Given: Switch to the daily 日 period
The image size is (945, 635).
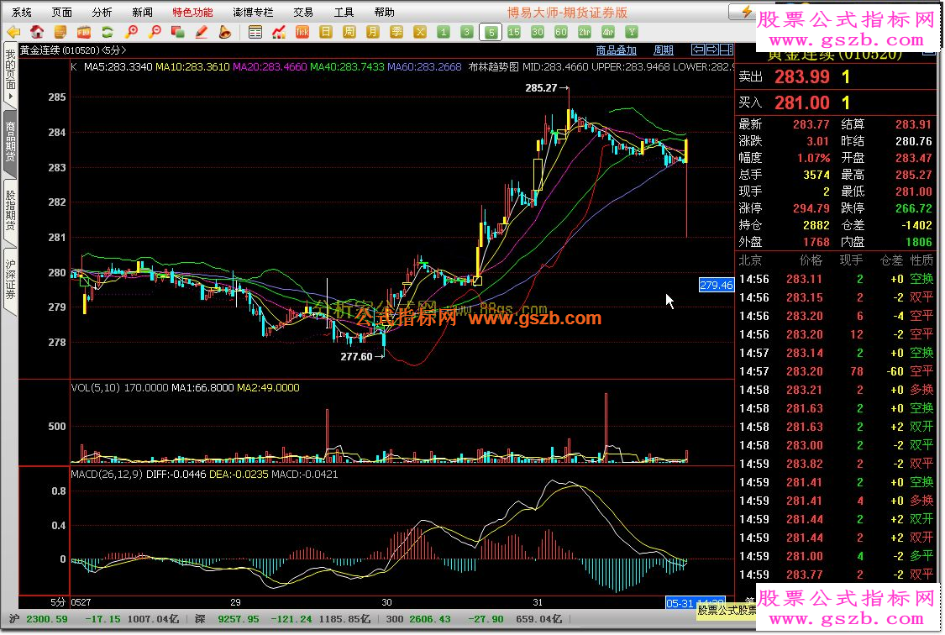Looking at the screenshot, I should [326, 32].
